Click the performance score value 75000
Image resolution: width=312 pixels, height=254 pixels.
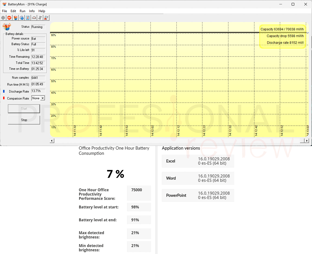point(136,190)
